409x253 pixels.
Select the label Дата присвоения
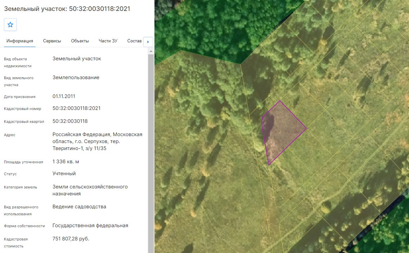pyautogui.click(x=20, y=97)
